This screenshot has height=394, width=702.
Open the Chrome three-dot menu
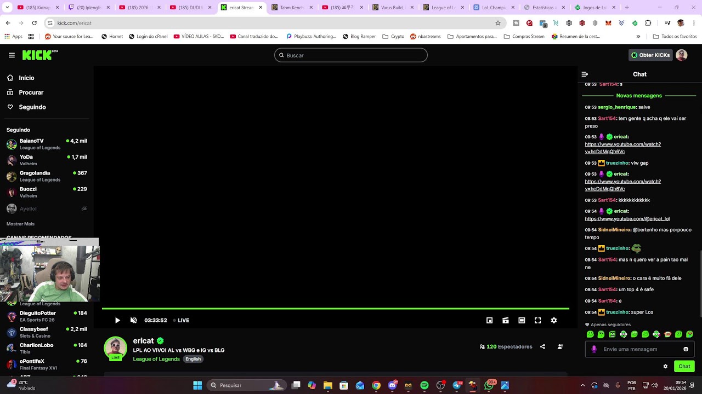[x=694, y=23]
